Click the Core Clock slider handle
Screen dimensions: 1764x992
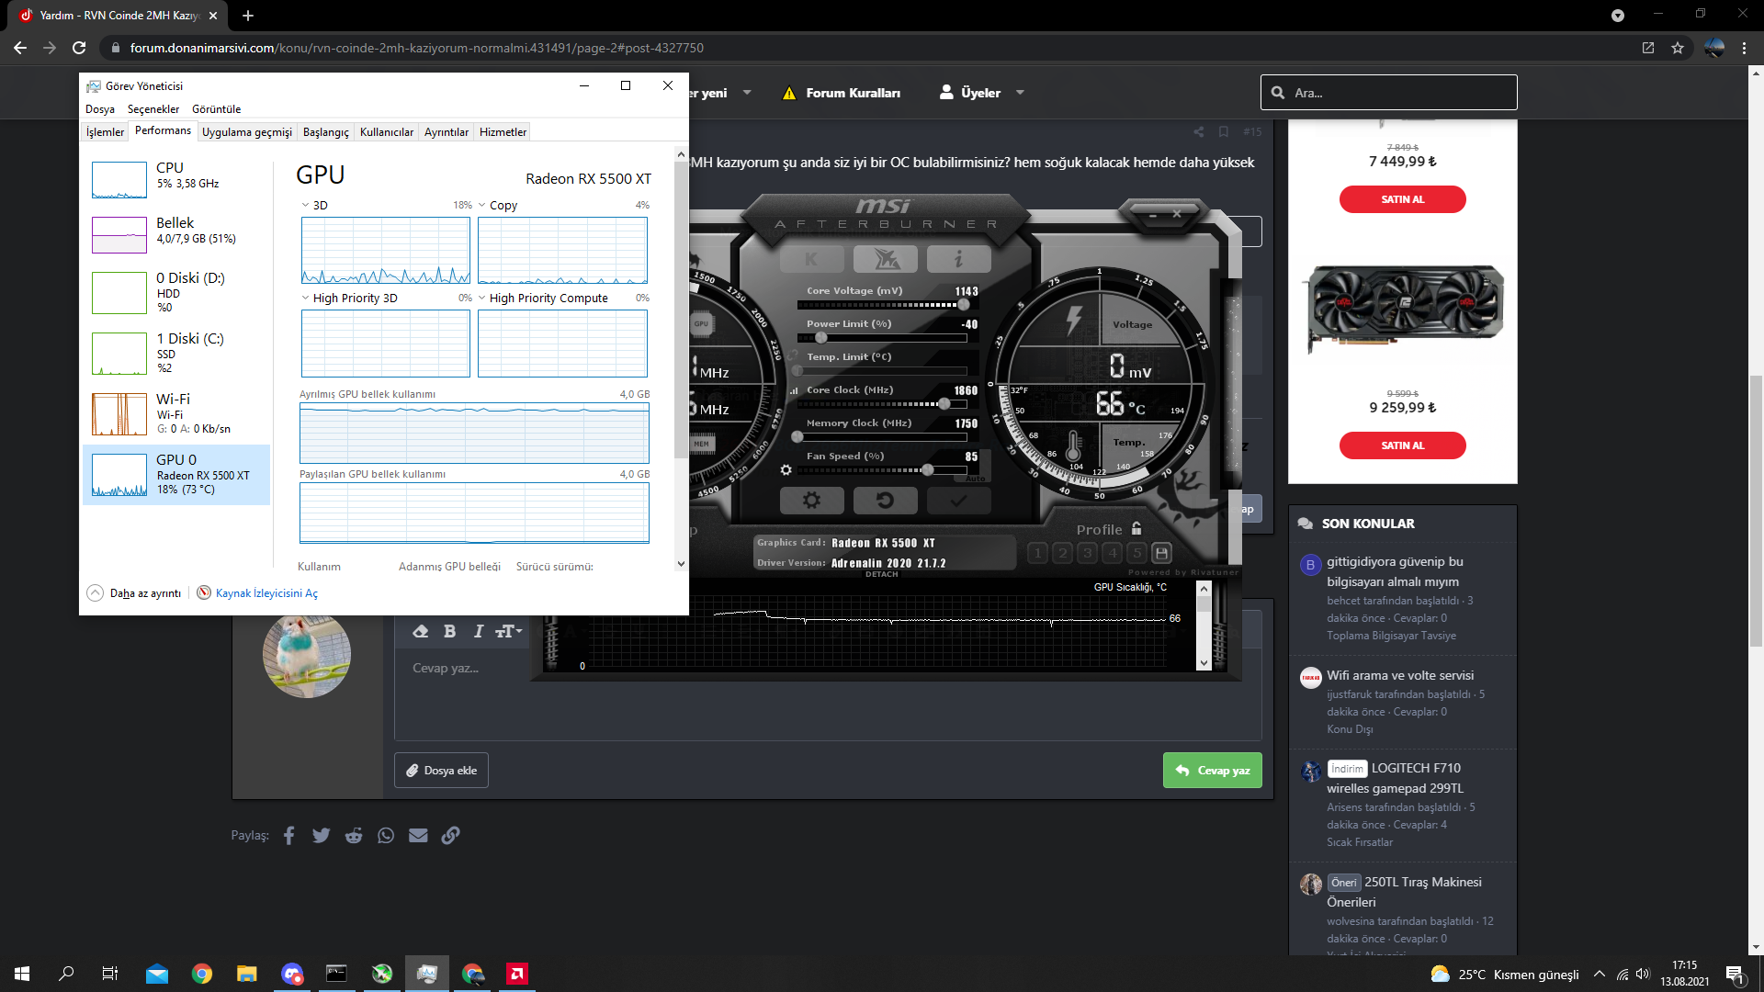pos(944,404)
